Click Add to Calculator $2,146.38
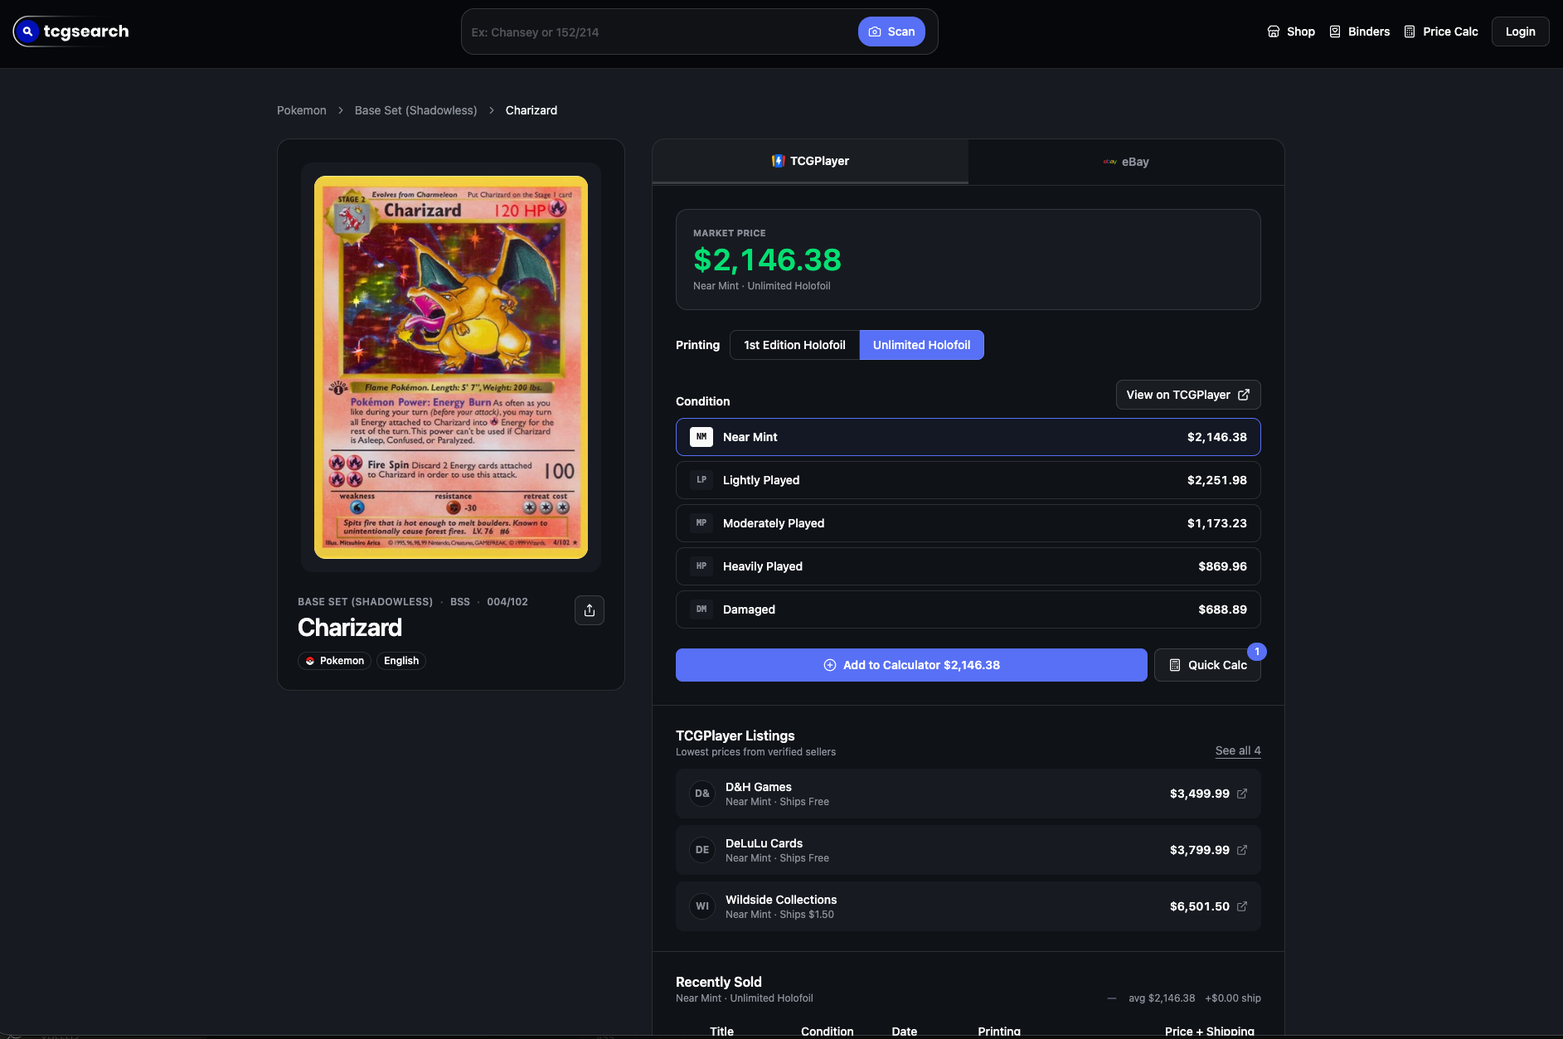The width and height of the screenshot is (1563, 1039). (x=911, y=665)
